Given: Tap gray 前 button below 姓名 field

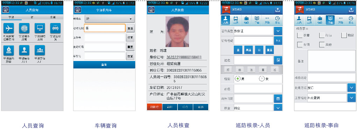Looking at the screenshot, I should (239, 70).
